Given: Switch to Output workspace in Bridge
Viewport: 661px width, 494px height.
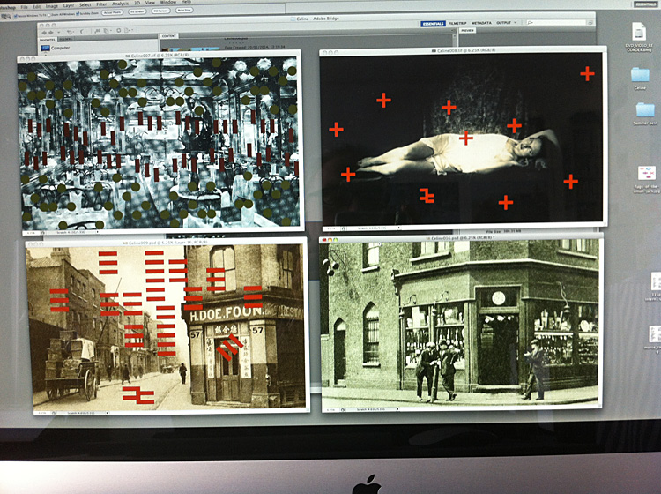Looking at the screenshot, I should (x=503, y=22).
